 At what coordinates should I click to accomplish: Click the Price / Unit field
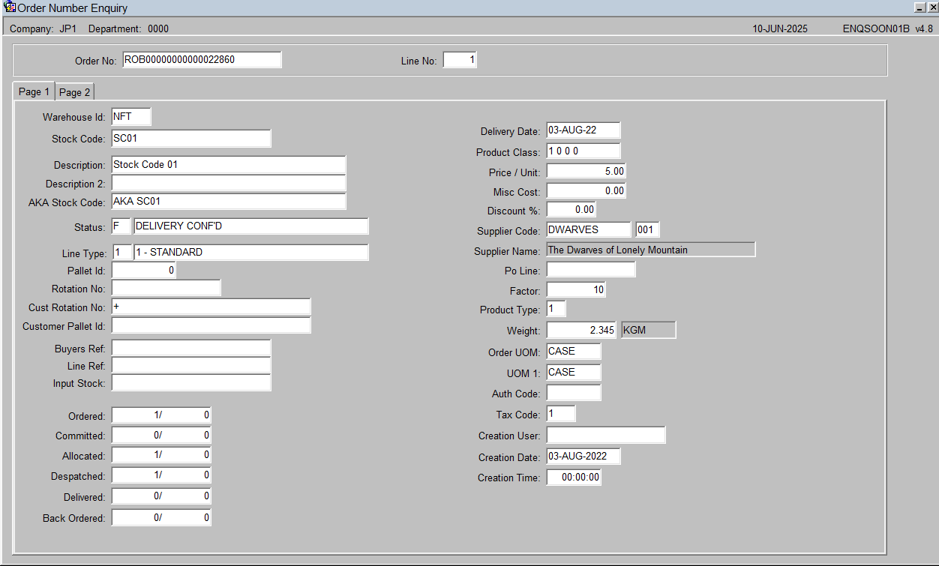(x=586, y=172)
